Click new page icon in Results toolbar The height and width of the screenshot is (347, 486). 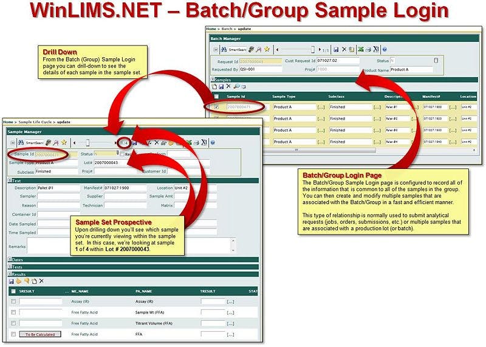pyautogui.click(x=34, y=281)
